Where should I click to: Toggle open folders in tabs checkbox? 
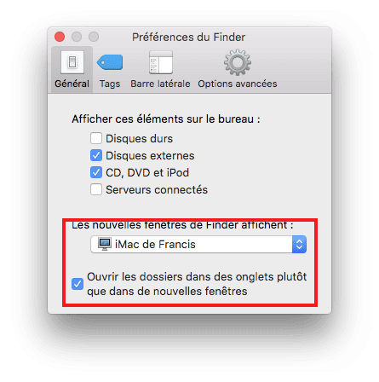click(78, 284)
